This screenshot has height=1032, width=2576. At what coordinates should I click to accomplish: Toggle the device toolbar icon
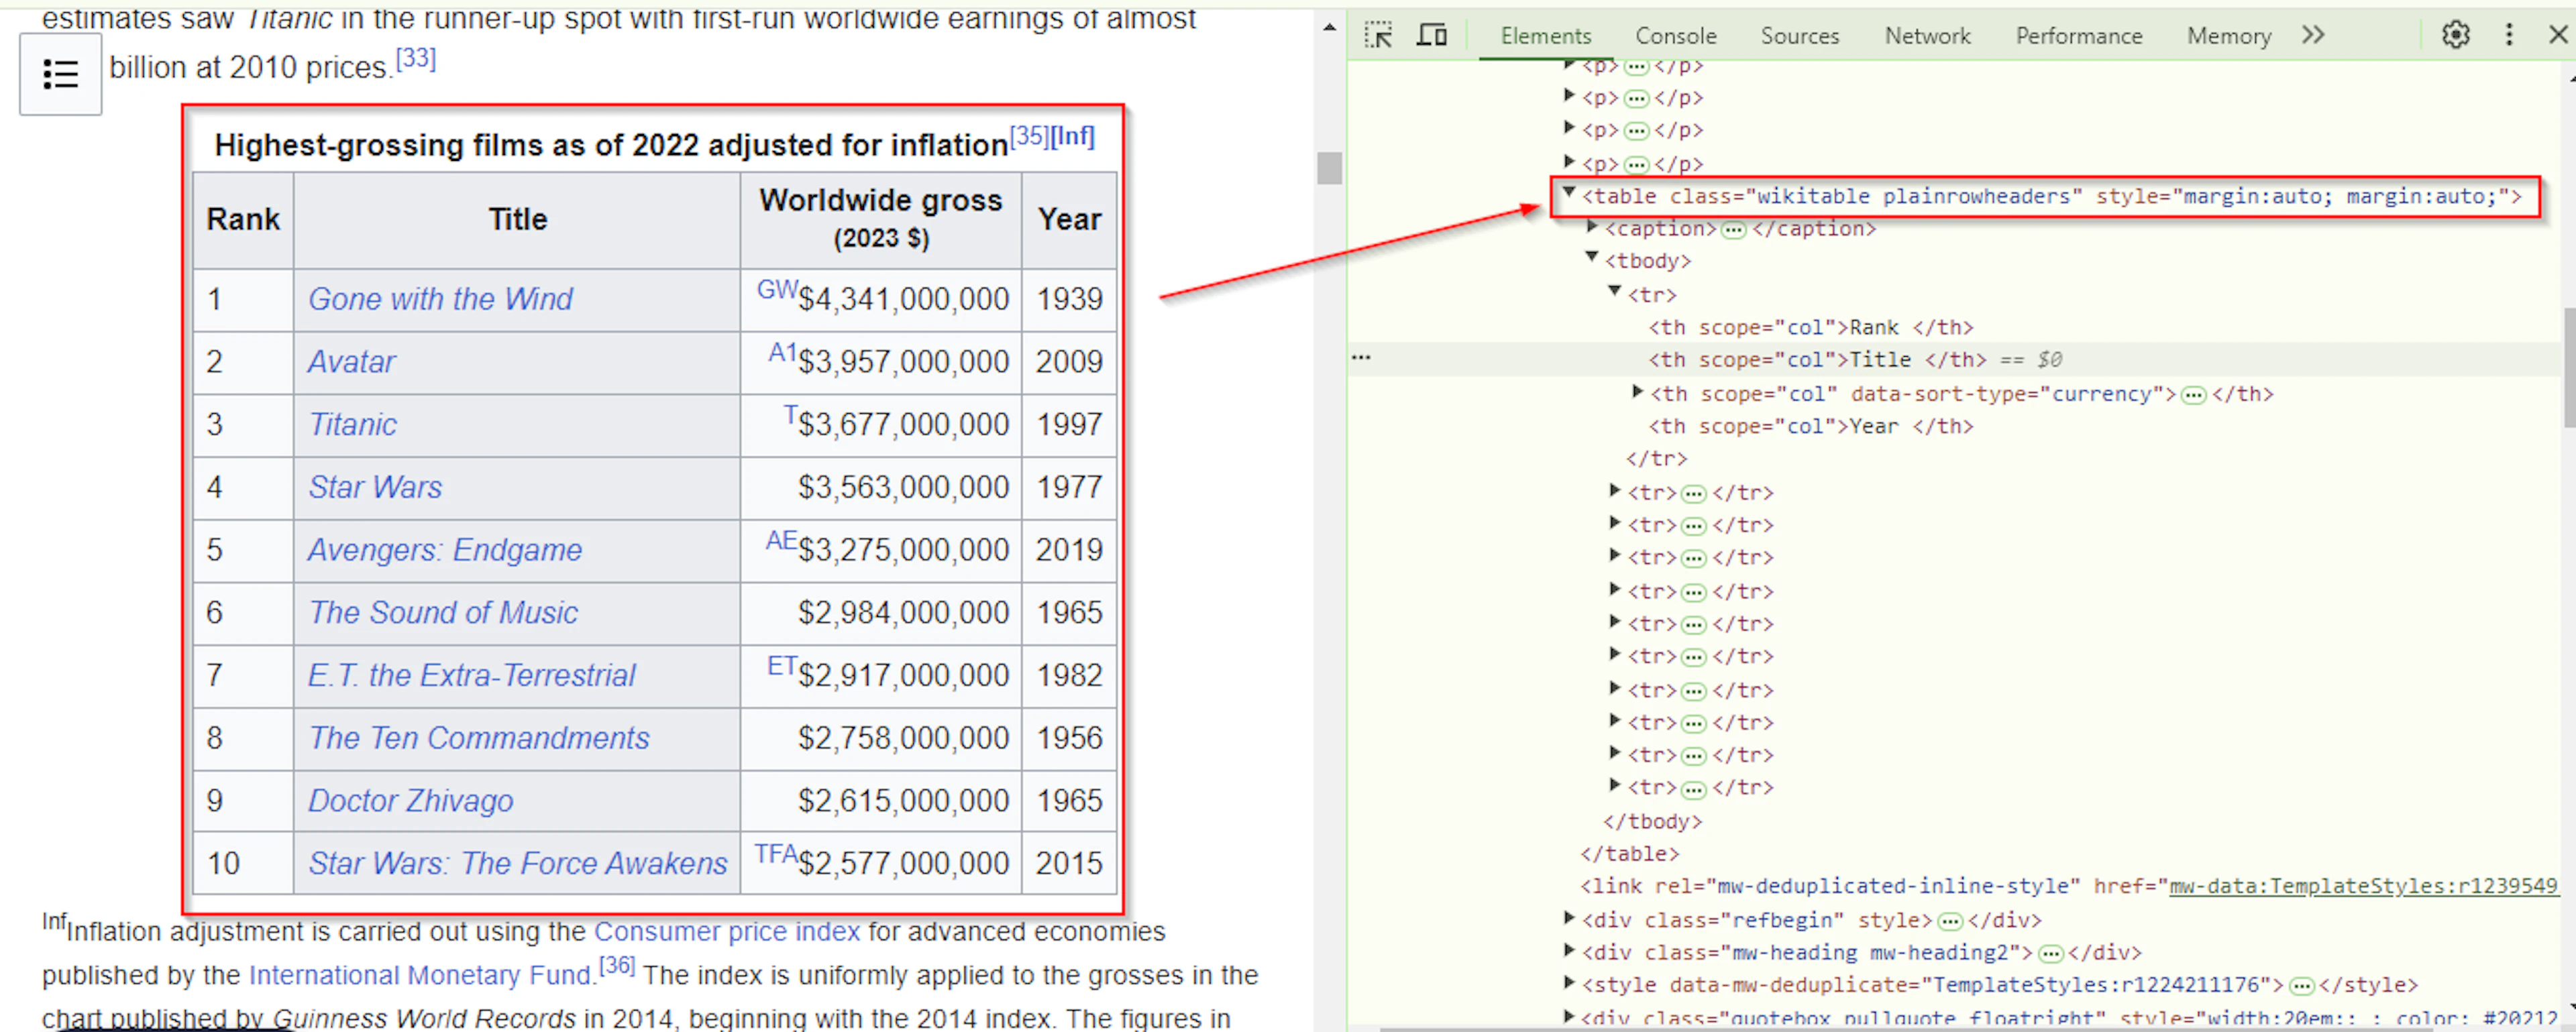[1432, 36]
